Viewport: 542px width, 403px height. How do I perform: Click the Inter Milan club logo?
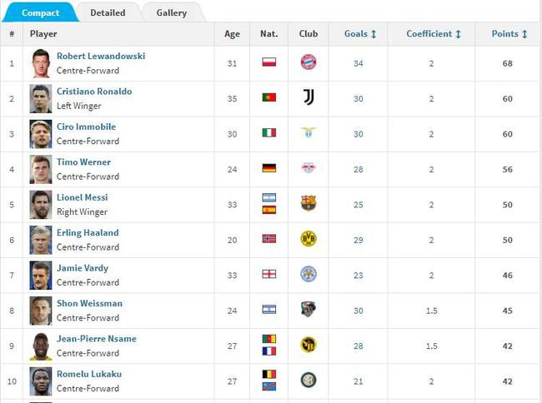pyautogui.click(x=309, y=381)
